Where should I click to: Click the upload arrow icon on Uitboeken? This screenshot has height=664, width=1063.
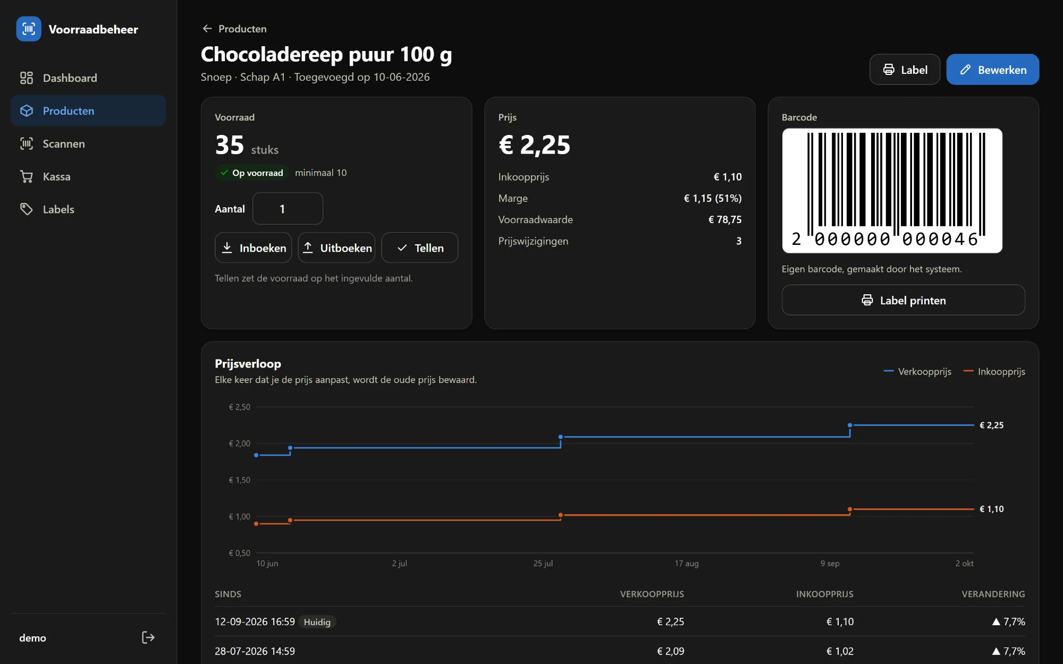(308, 248)
